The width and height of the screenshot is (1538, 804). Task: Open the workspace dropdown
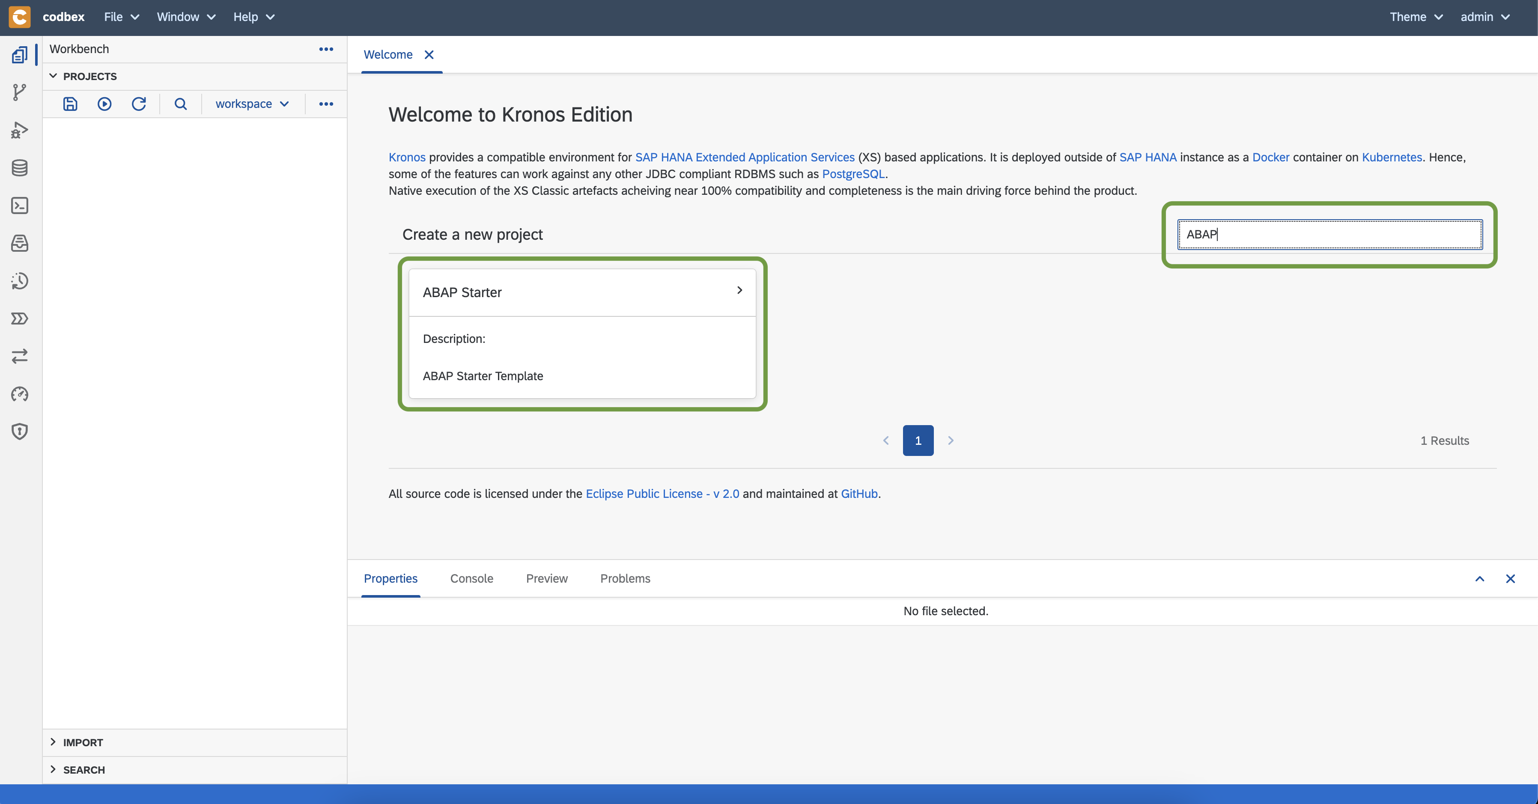click(x=252, y=104)
